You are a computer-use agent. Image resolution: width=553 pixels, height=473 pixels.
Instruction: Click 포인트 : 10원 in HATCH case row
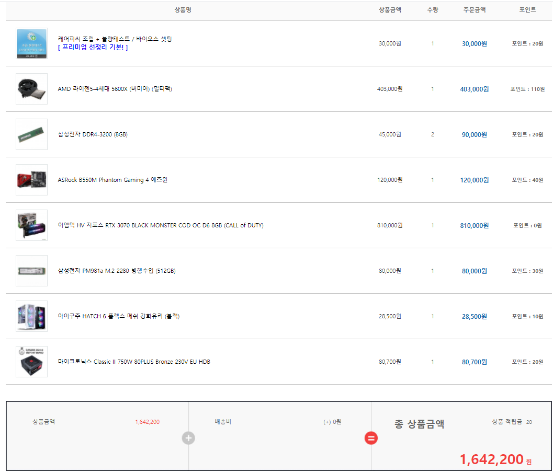pos(527,316)
